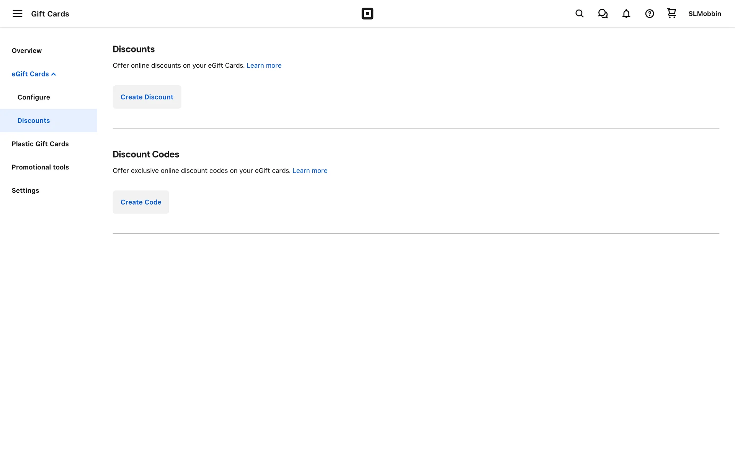Go to Overview in sidebar
Image resolution: width=735 pixels, height=459 pixels.
click(x=26, y=50)
